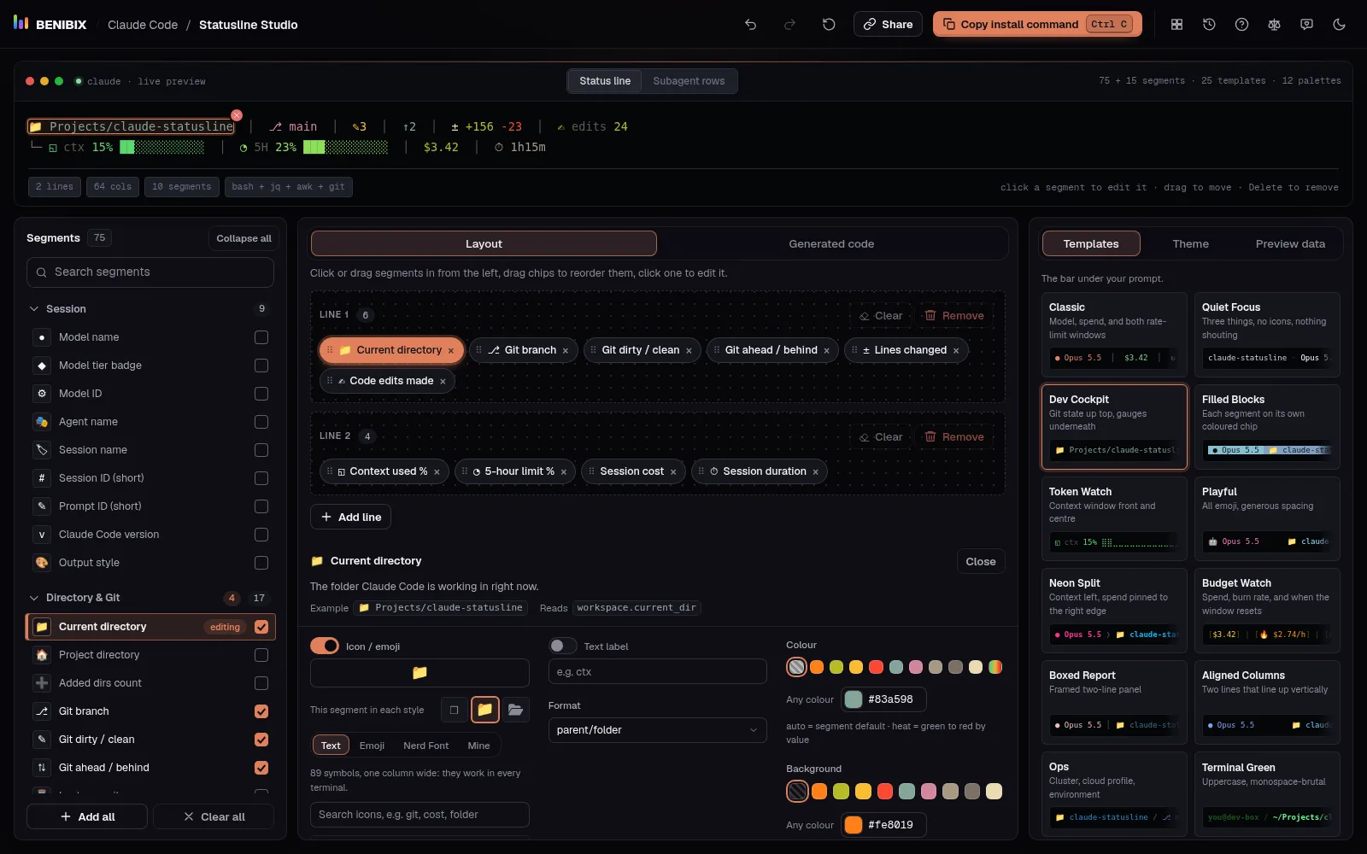The image size is (1367, 854).
Task: Click the BENIBIX logo
Action: point(50,24)
